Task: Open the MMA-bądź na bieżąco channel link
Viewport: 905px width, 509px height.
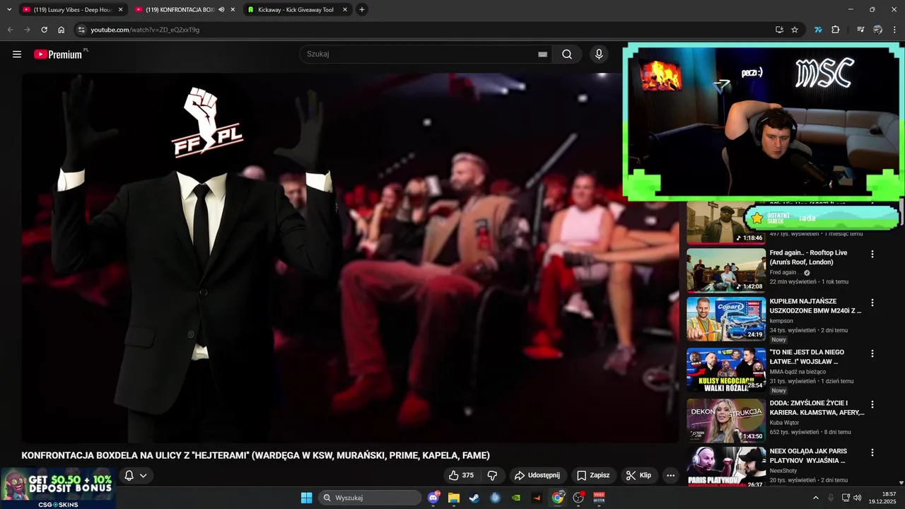Action: coord(798,372)
